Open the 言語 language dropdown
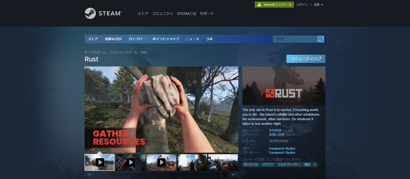 [x=318, y=5]
